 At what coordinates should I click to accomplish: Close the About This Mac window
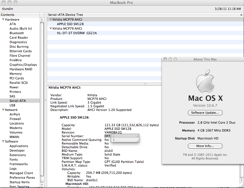[165, 59]
